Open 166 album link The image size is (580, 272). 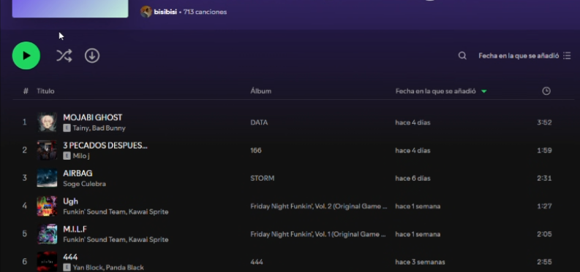pos(256,150)
